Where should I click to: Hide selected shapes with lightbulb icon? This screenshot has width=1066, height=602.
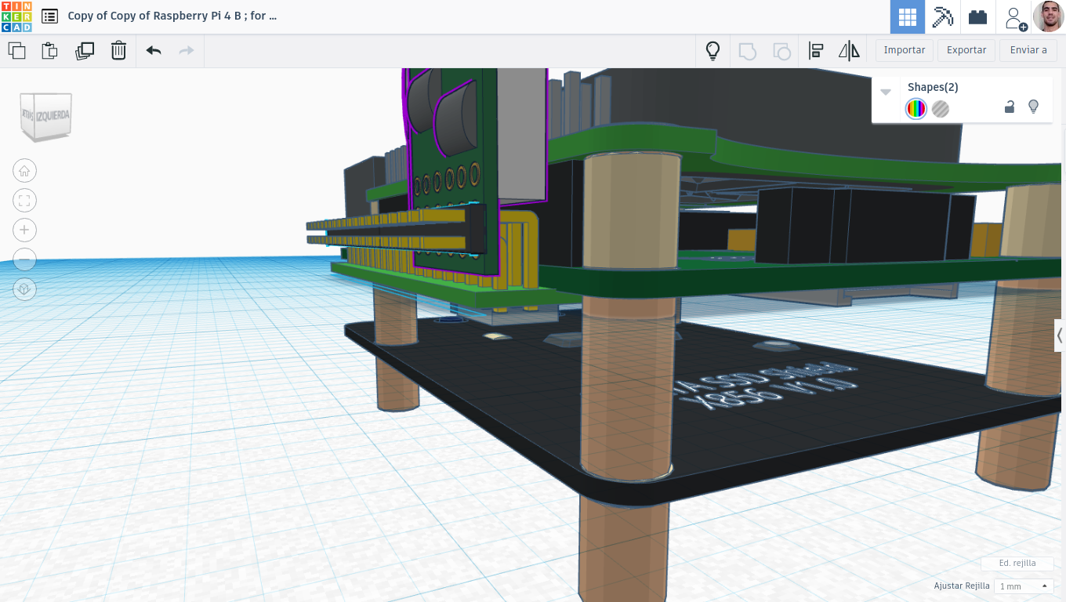coord(1033,107)
